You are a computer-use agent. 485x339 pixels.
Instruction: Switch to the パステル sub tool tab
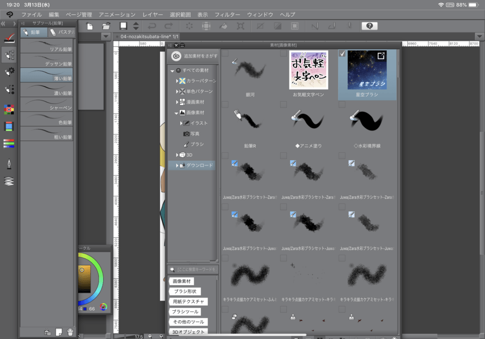62,32
